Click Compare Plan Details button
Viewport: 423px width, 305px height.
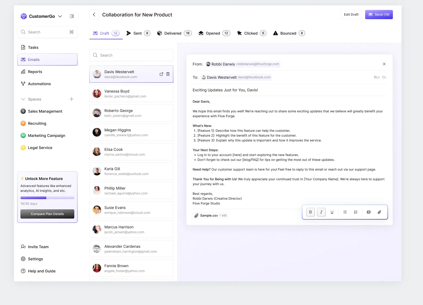coord(47,214)
